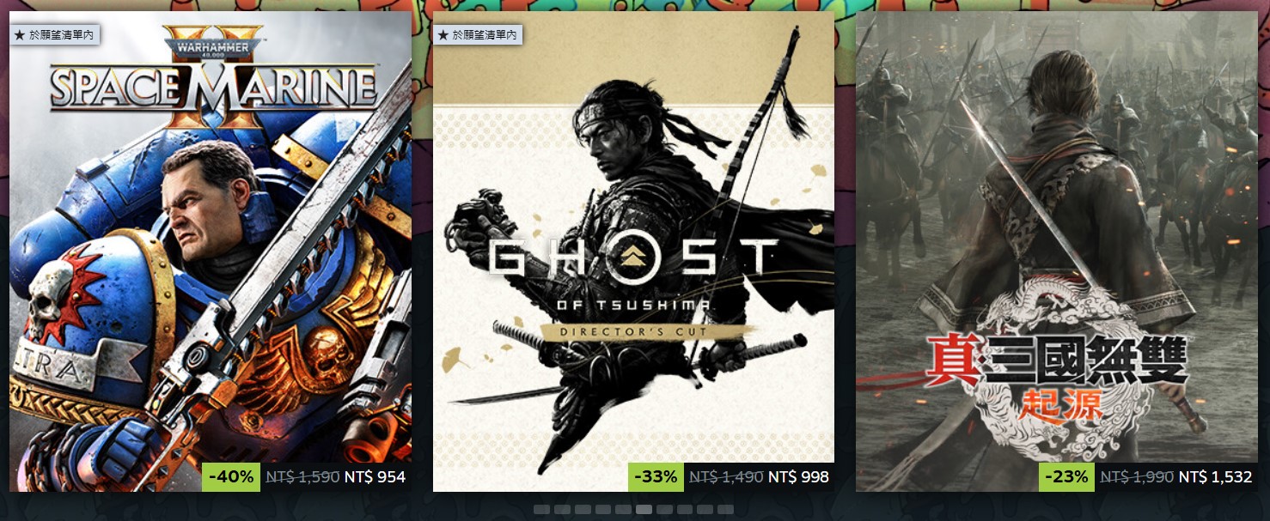Open the Space Marine 2 game capsule
This screenshot has width=1270, height=521.
point(211,251)
